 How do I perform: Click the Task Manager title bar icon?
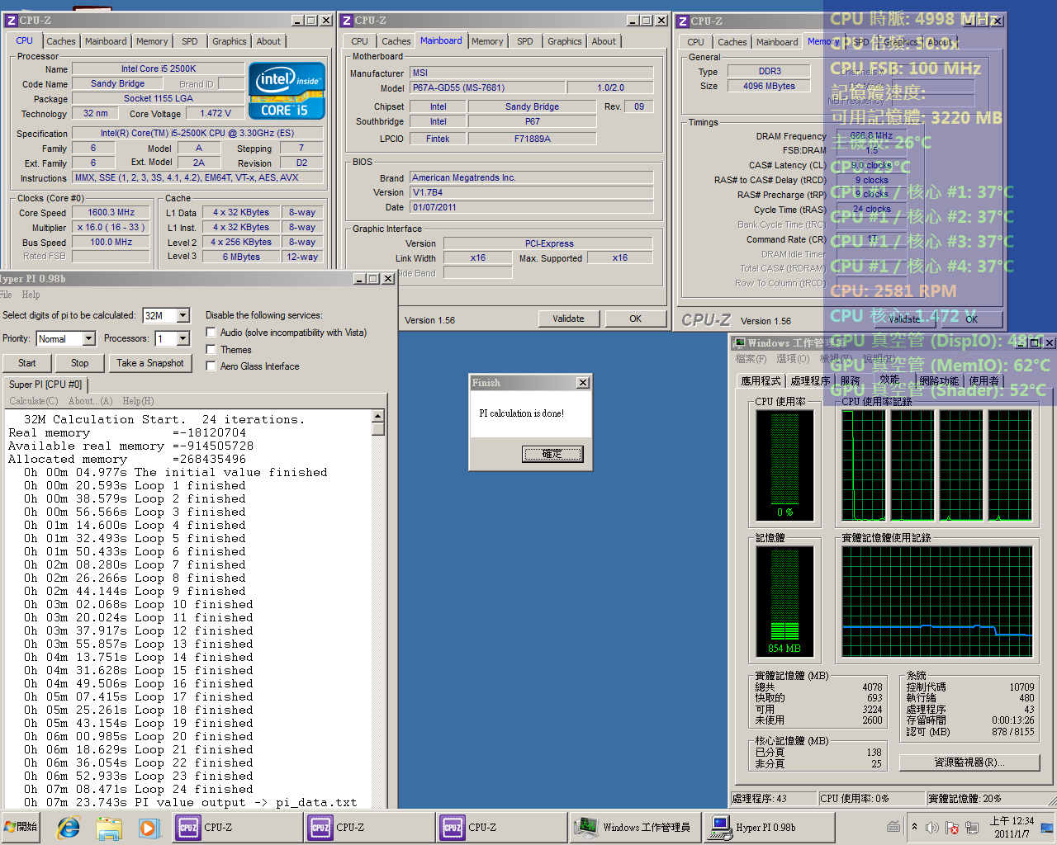[x=740, y=342]
